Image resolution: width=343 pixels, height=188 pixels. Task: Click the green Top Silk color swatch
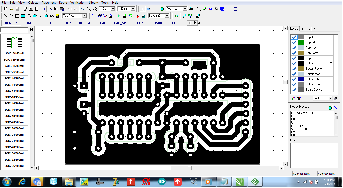point(301,42)
